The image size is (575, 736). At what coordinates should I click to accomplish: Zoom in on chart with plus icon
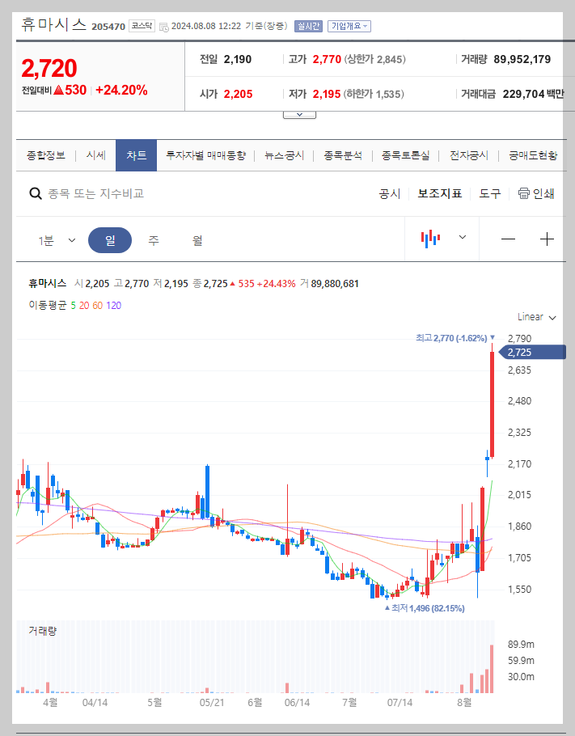point(549,238)
